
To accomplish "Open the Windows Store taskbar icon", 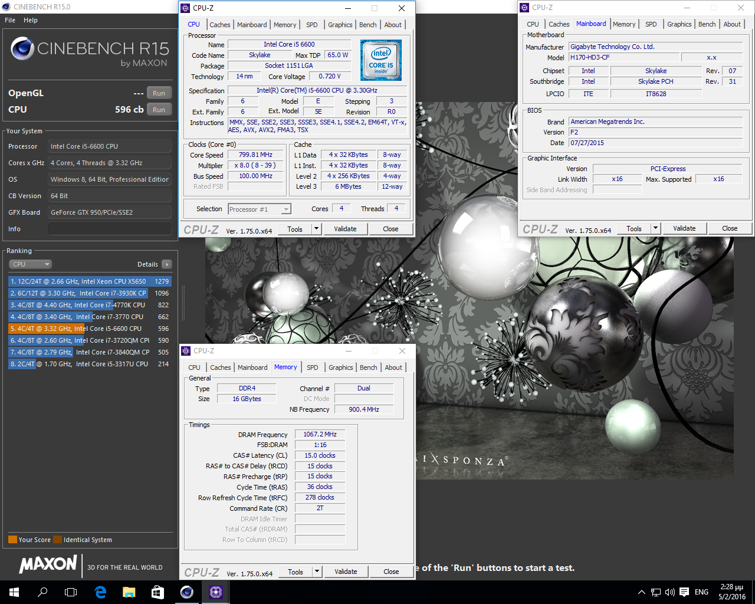I will [157, 592].
